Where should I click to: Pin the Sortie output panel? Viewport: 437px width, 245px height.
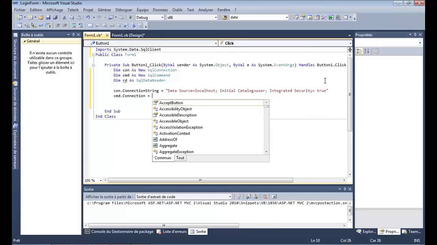pos(345,189)
